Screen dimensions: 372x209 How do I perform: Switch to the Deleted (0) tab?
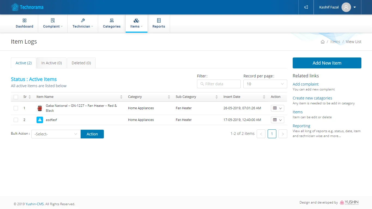click(x=81, y=63)
